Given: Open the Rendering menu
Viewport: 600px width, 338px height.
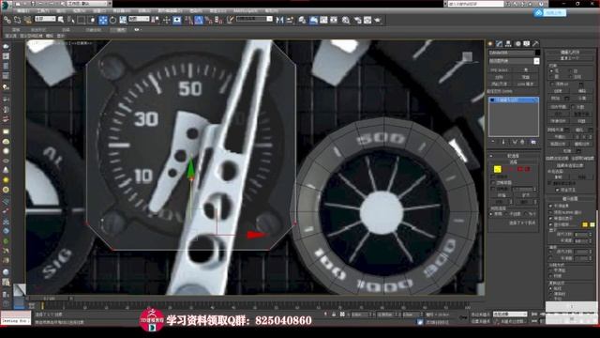Looking at the screenshot, I should pos(196,10).
